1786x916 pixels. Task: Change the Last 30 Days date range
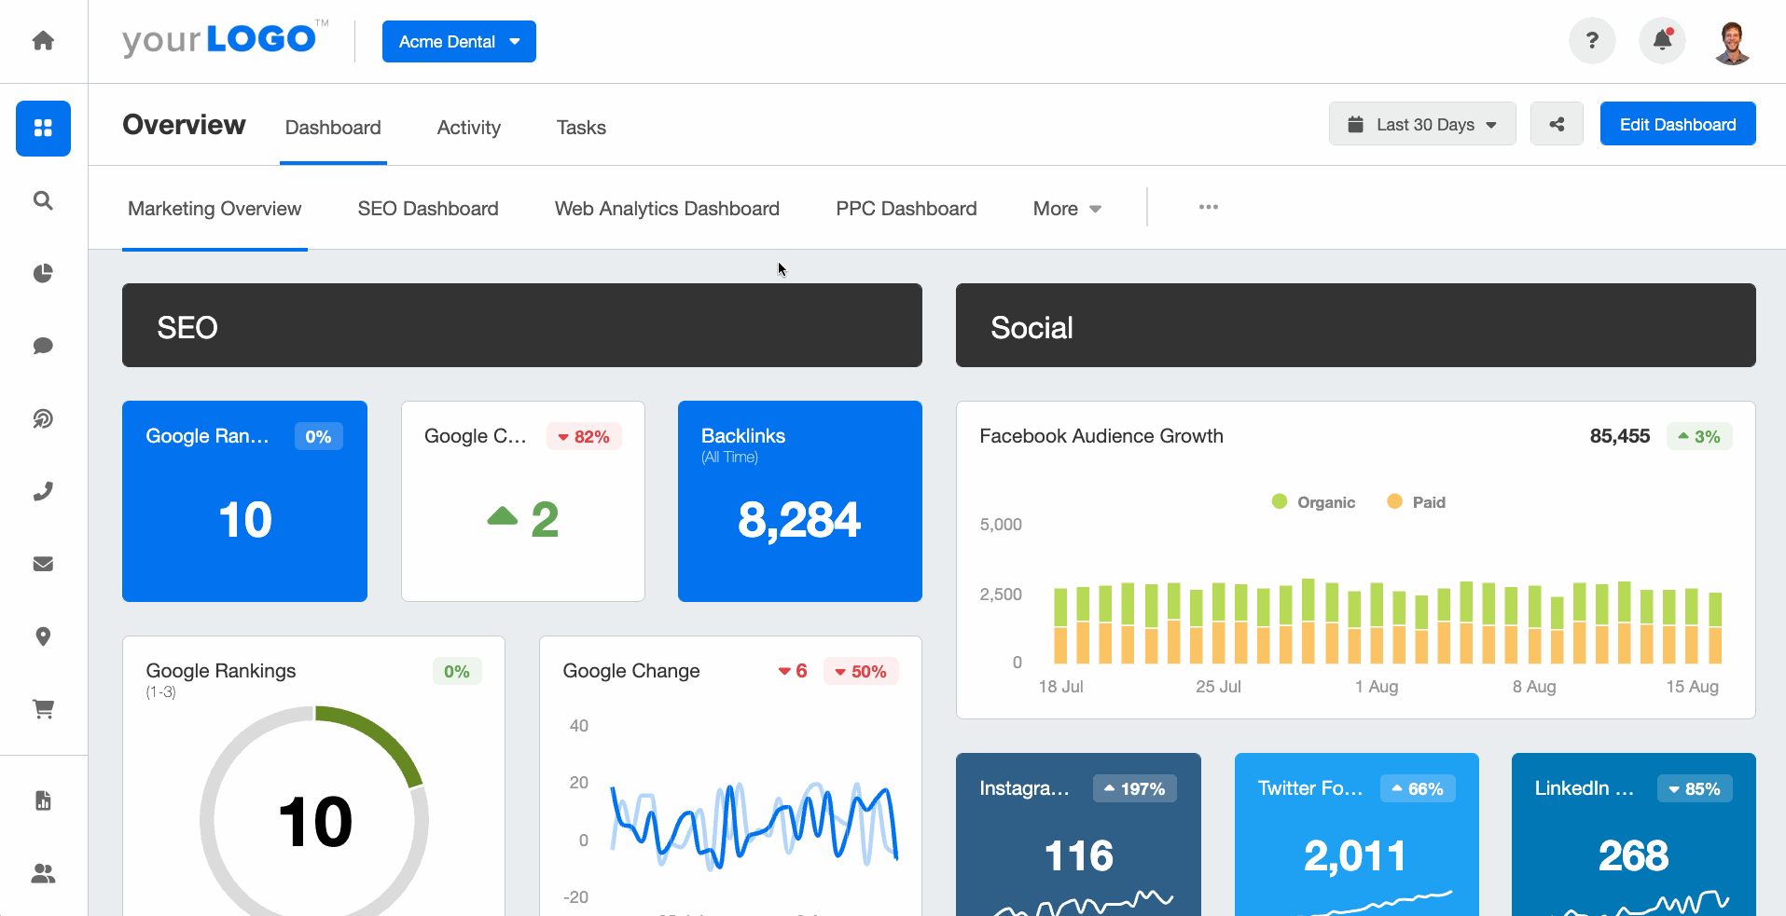pyautogui.click(x=1421, y=123)
